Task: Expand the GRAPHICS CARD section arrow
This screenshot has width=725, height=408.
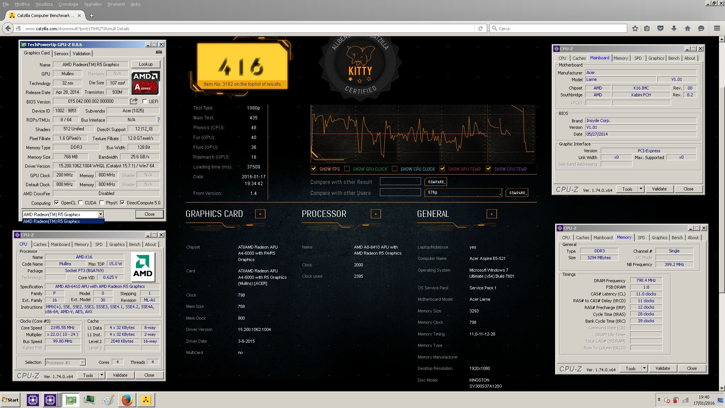Action: pyautogui.click(x=260, y=214)
